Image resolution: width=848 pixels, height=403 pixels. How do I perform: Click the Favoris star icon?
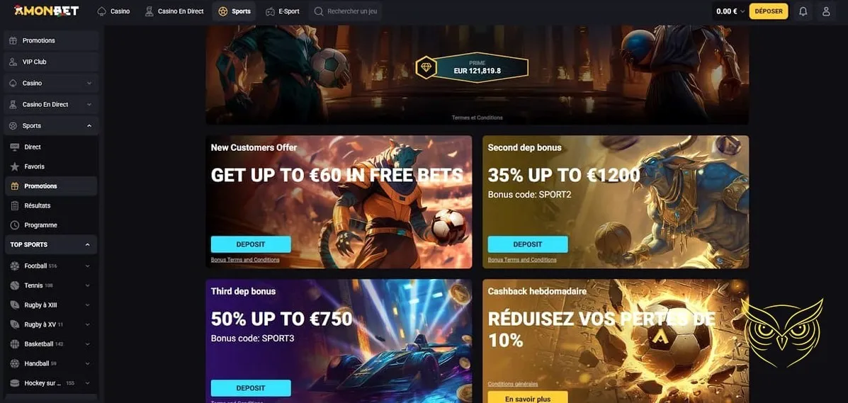click(15, 166)
